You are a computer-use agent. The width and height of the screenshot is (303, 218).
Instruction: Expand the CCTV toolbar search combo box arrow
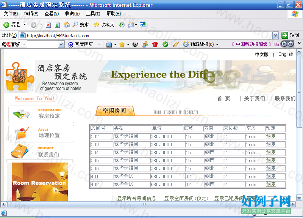click(x=61, y=44)
